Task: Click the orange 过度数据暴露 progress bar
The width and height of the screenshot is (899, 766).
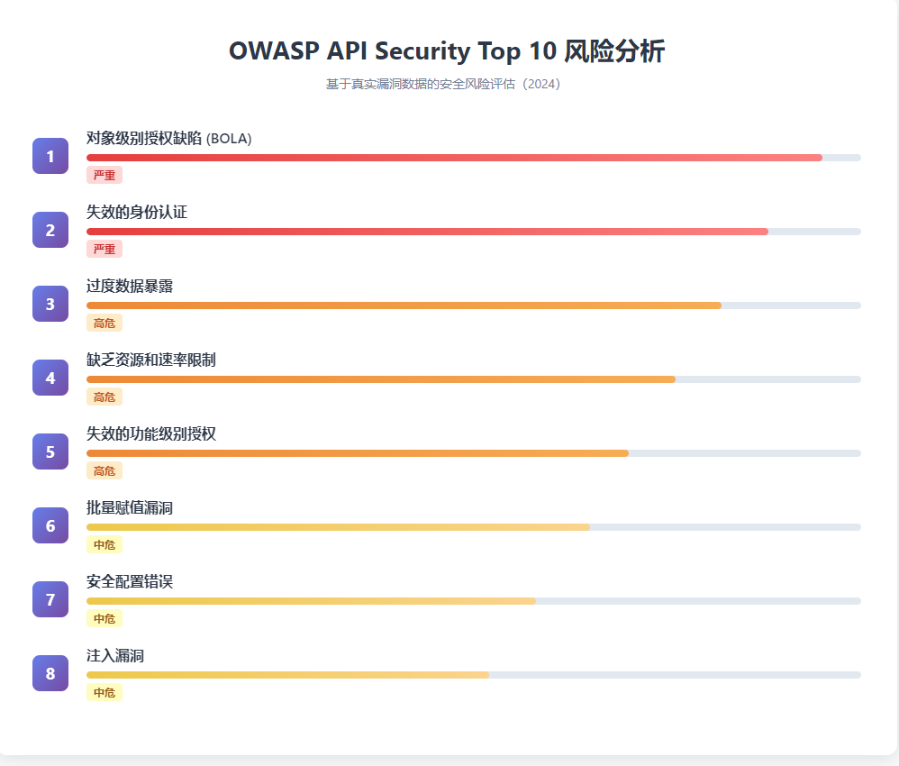Action: [404, 305]
